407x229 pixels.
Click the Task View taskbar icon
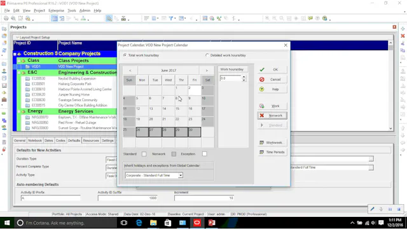(x=124, y=223)
